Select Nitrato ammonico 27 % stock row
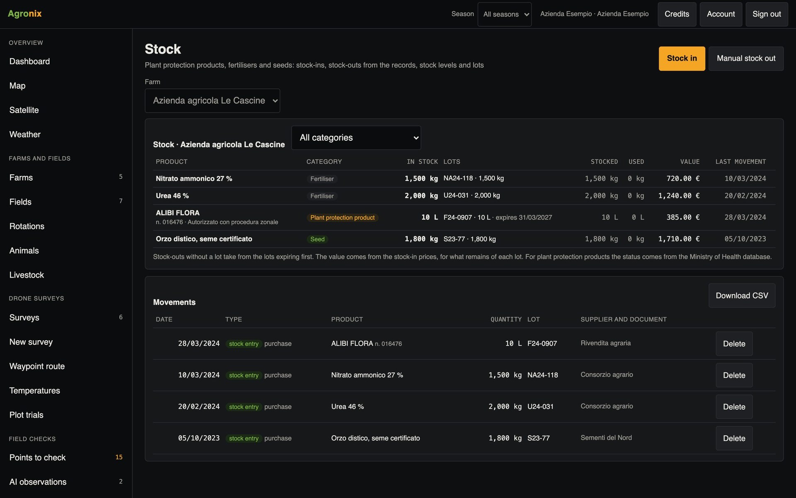Screen dimensions: 796x498 pos(464,179)
